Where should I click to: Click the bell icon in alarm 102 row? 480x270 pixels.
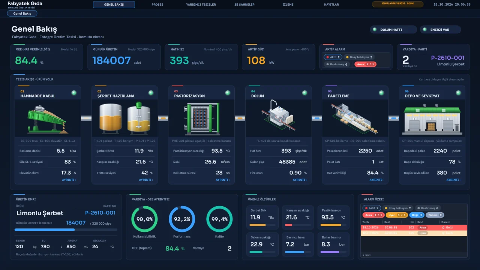pyautogui.click(x=443, y=227)
